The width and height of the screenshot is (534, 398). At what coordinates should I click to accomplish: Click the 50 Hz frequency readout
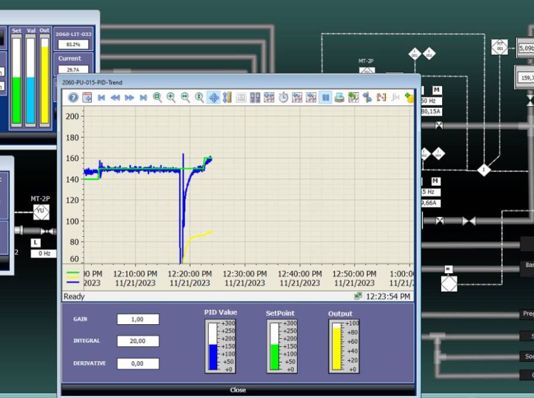[x=431, y=101]
